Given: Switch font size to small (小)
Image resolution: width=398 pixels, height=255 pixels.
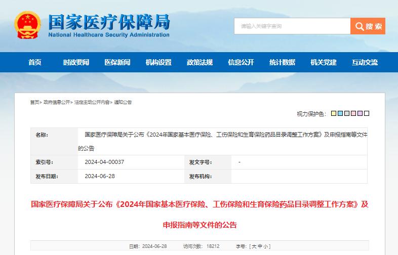Looking at the screenshot, I should click(266, 246).
